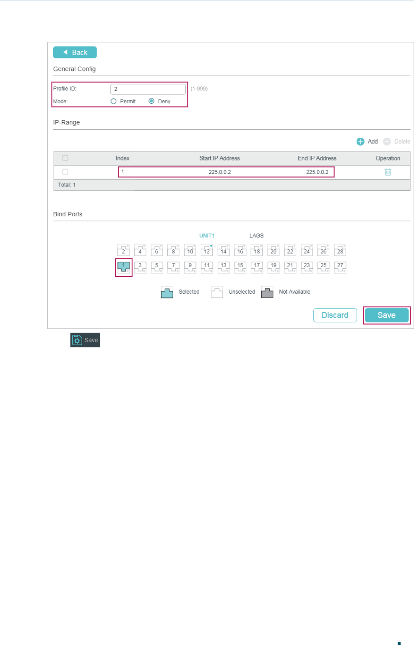Select port 9 in Bind Ports
The height and width of the screenshot is (646, 414).
tap(190, 267)
